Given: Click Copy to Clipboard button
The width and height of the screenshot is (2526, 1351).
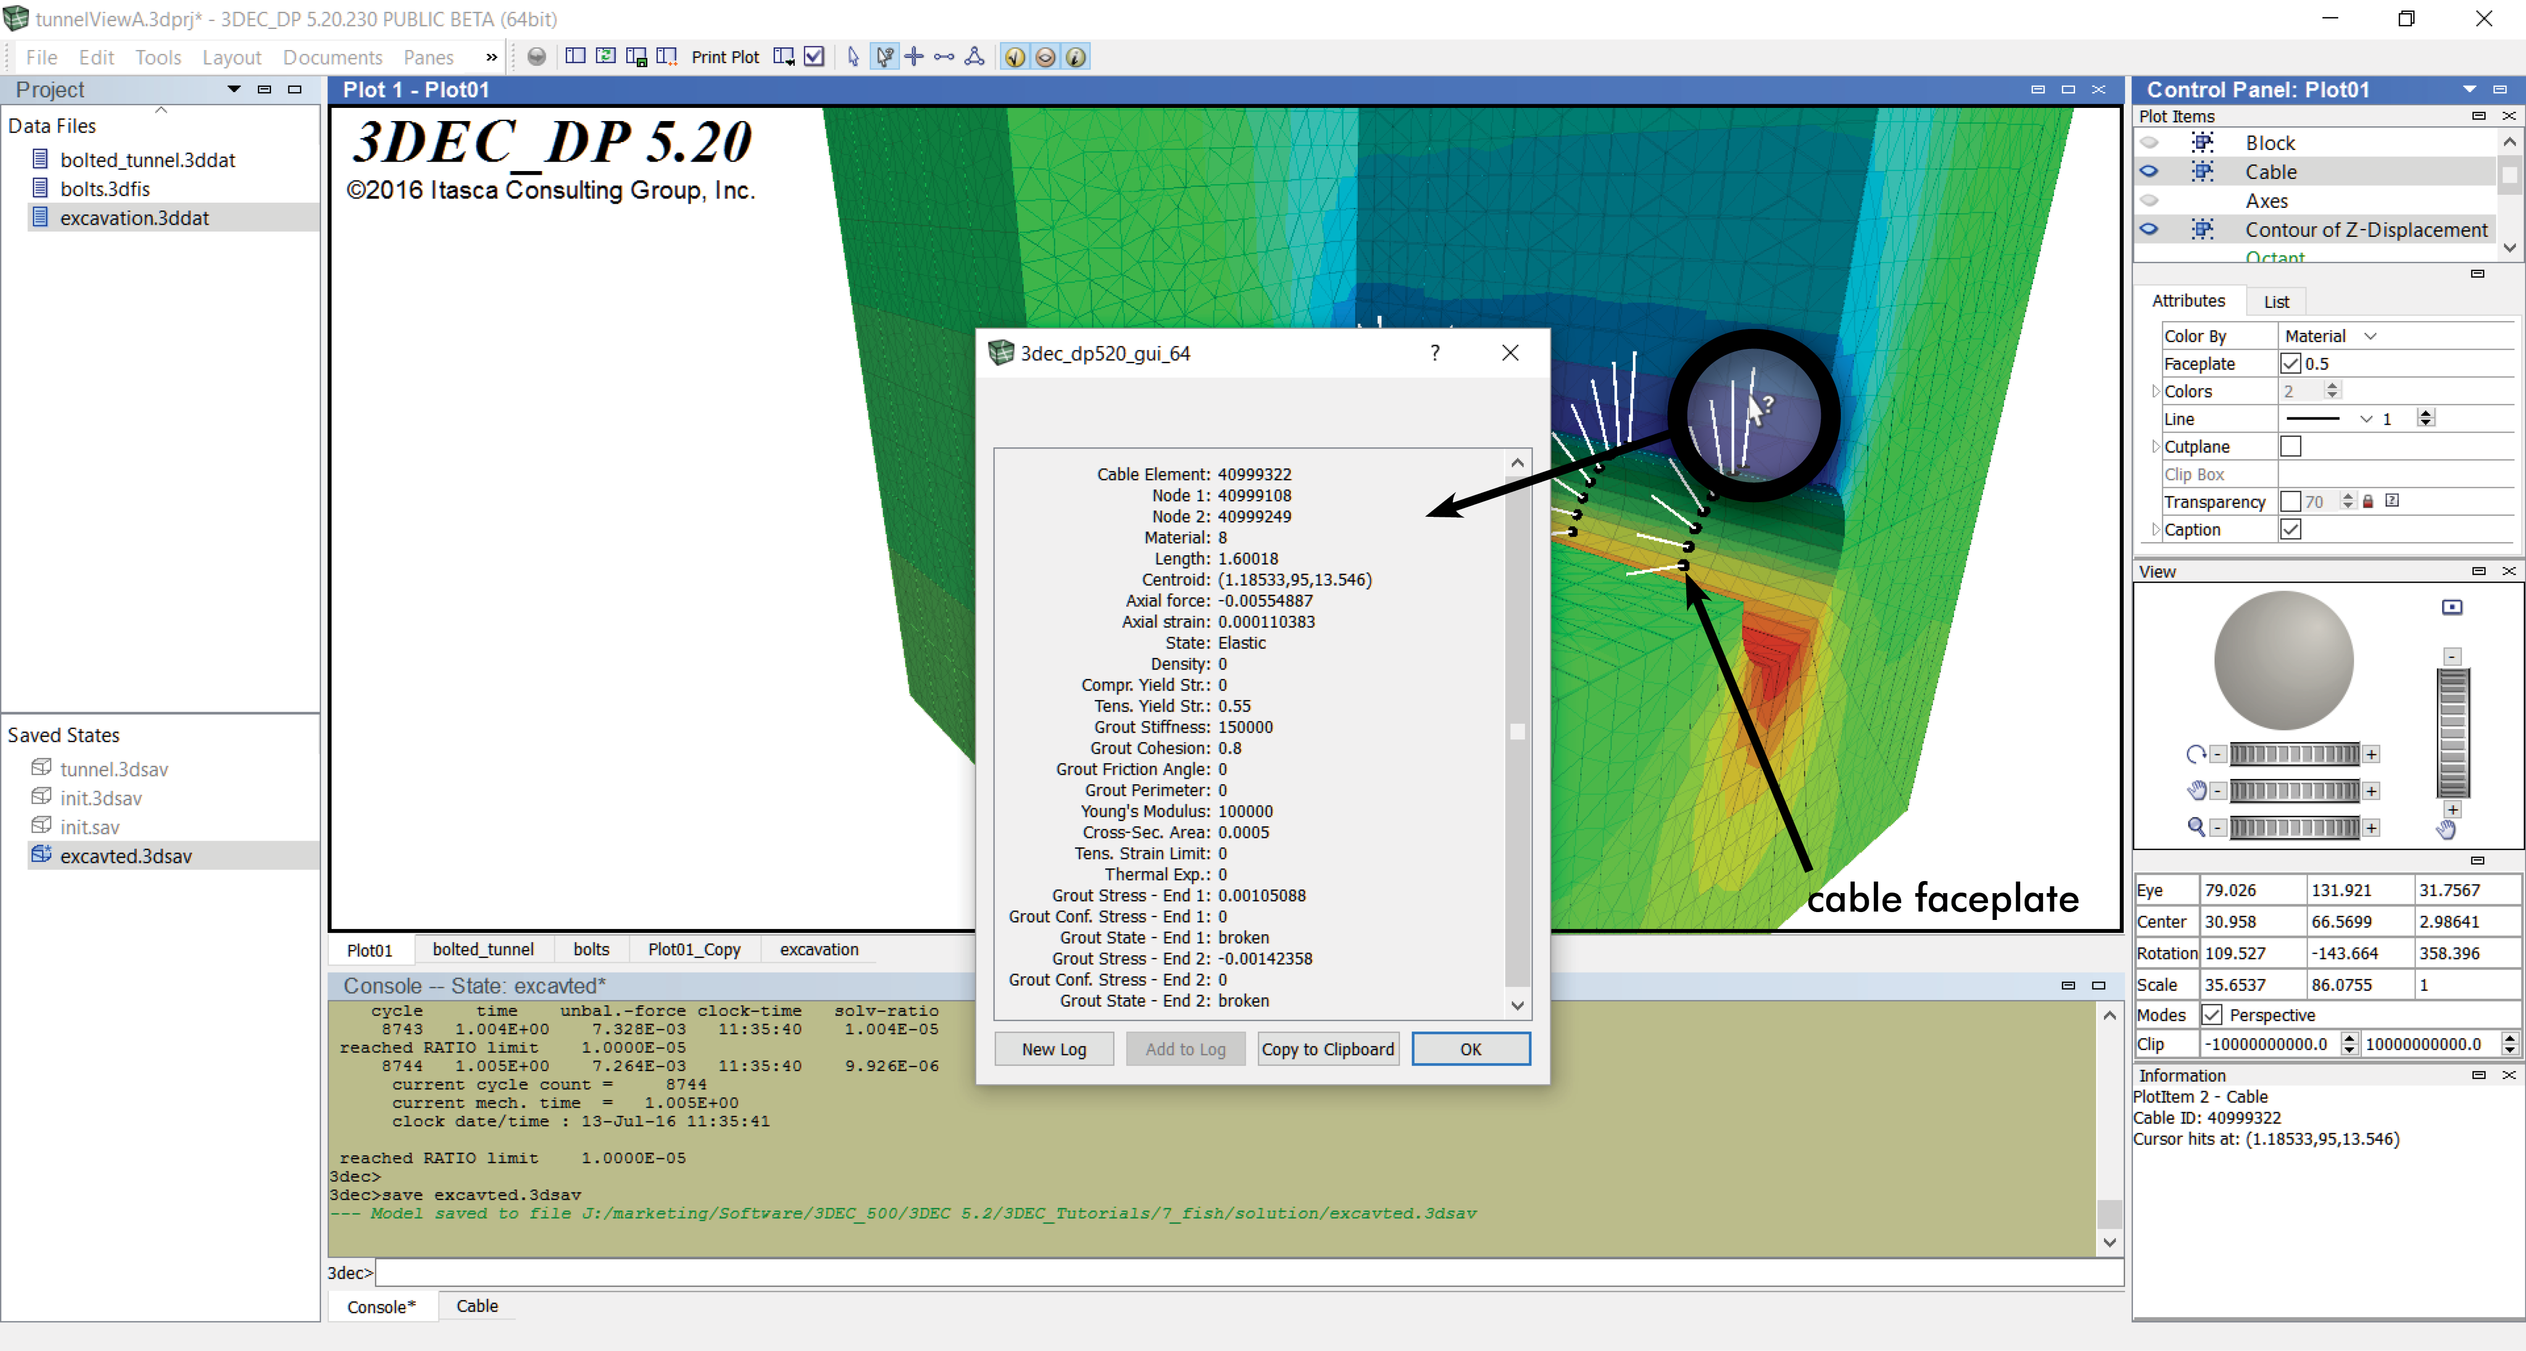Looking at the screenshot, I should click(x=1328, y=1049).
